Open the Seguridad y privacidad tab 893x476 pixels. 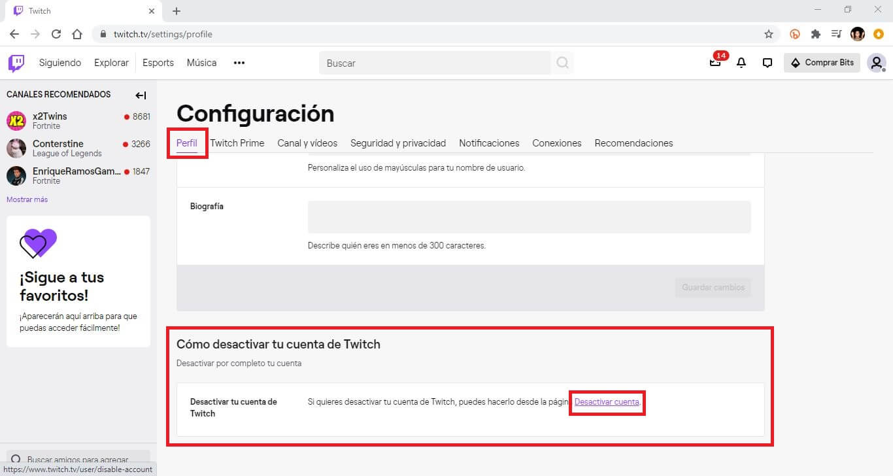tap(398, 143)
